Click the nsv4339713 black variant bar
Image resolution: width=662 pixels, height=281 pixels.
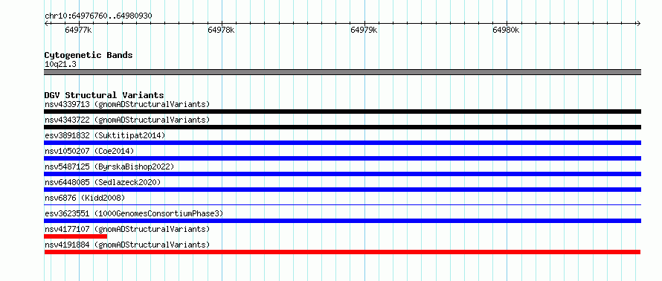(x=342, y=112)
